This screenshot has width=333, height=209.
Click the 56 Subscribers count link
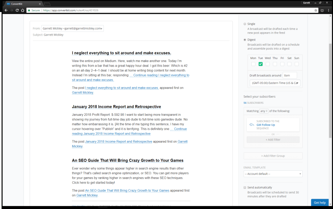254,103
